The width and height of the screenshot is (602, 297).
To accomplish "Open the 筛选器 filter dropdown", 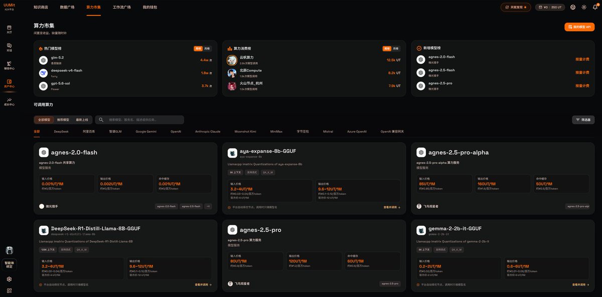I will tap(583, 120).
